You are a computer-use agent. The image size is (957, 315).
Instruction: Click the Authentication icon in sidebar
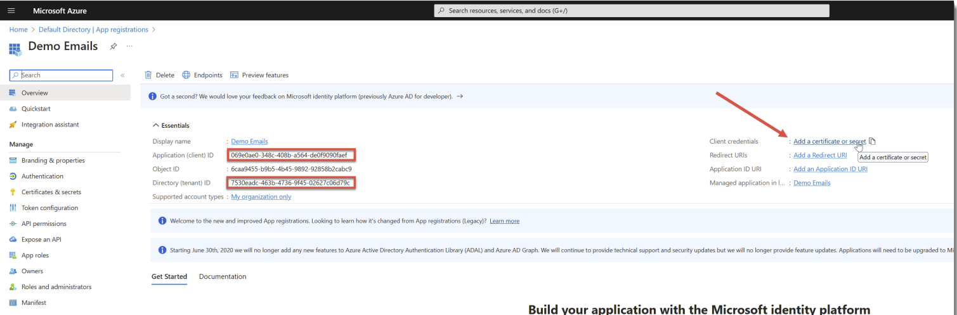coord(13,176)
